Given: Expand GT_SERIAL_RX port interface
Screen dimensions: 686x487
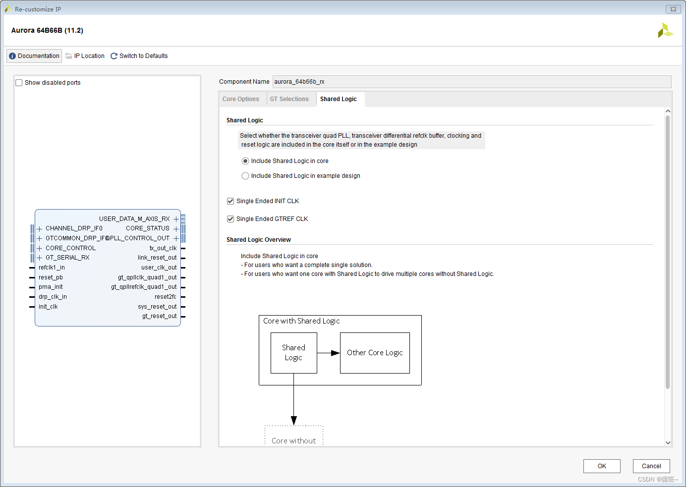Looking at the screenshot, I should click(x=40, y=258).
